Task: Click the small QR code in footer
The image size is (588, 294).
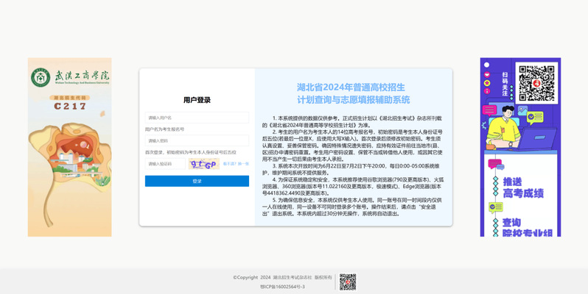Action: pyautogui.click(x=348, y=282)
